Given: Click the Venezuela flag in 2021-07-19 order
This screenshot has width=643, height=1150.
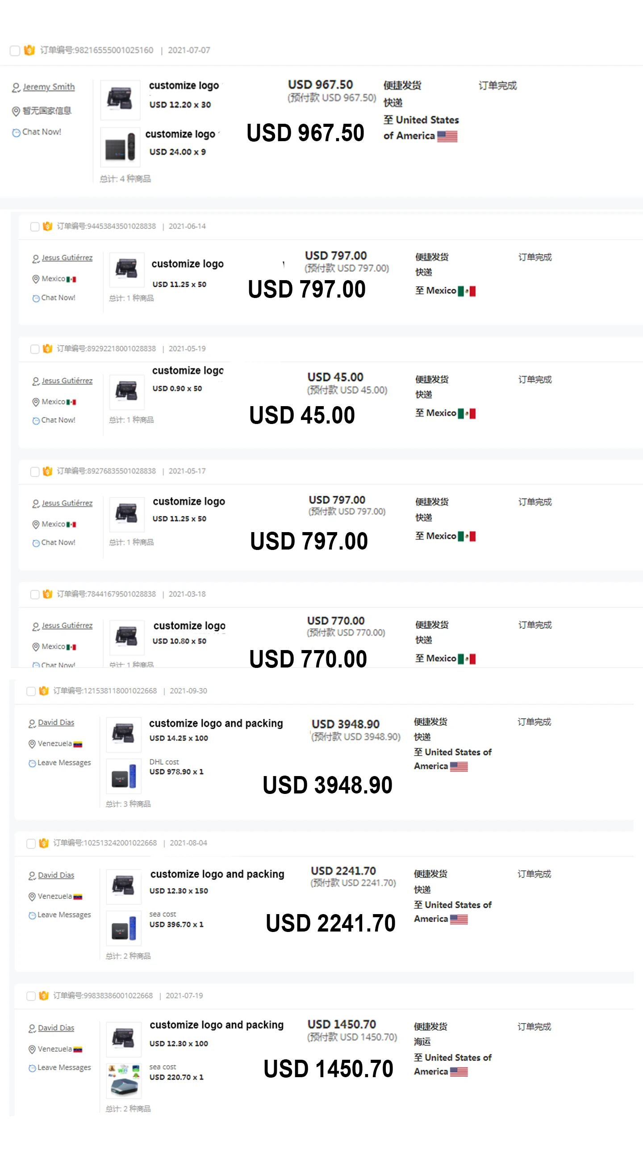Looking at the screenshot, I should click(x=78, y=1049).
